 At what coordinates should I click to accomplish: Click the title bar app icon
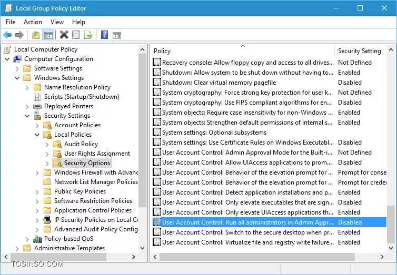(8, 8)
